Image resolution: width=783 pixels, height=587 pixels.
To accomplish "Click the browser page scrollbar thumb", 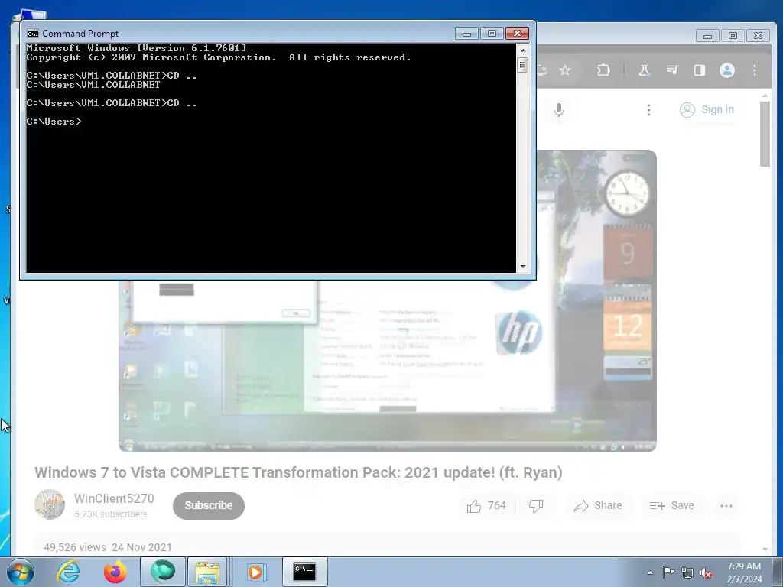I will pyautogui.click(x=765, y=134).
